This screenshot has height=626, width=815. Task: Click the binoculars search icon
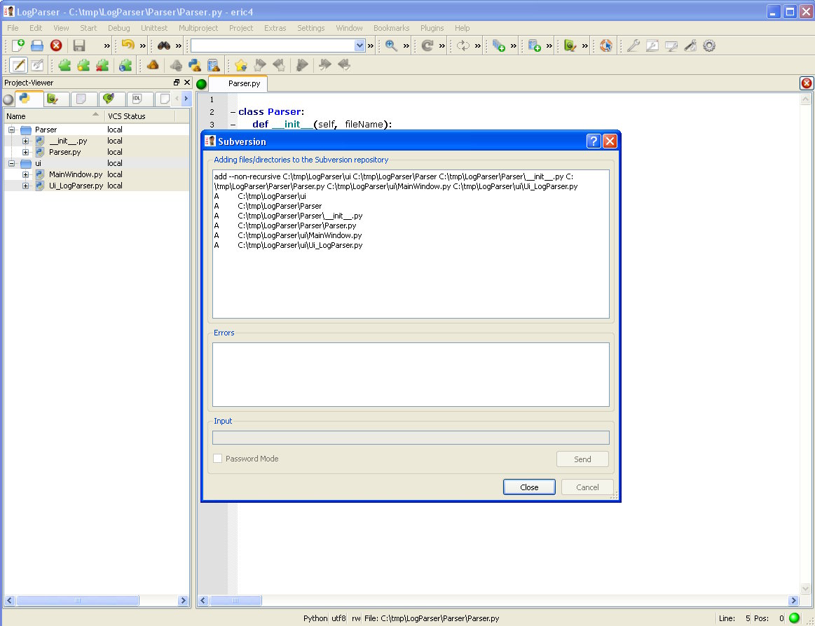click(x=164, y=46)
